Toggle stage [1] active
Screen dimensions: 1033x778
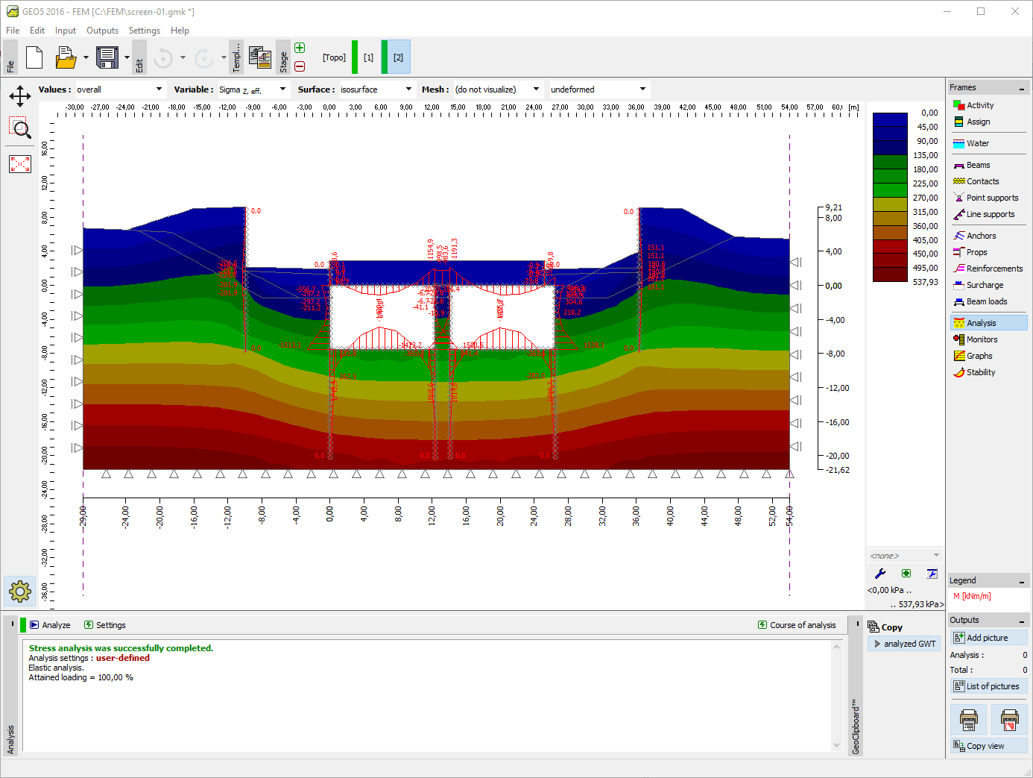tap(369, 57)
